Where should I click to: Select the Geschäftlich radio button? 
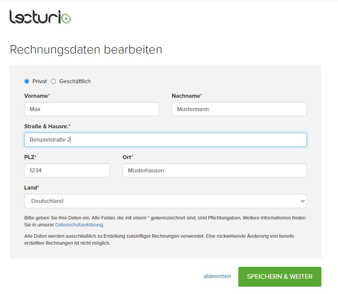(x=53, y=81)
